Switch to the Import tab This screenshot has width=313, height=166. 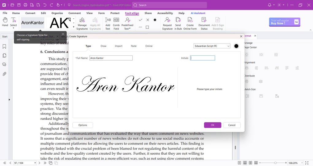(118, 46)
